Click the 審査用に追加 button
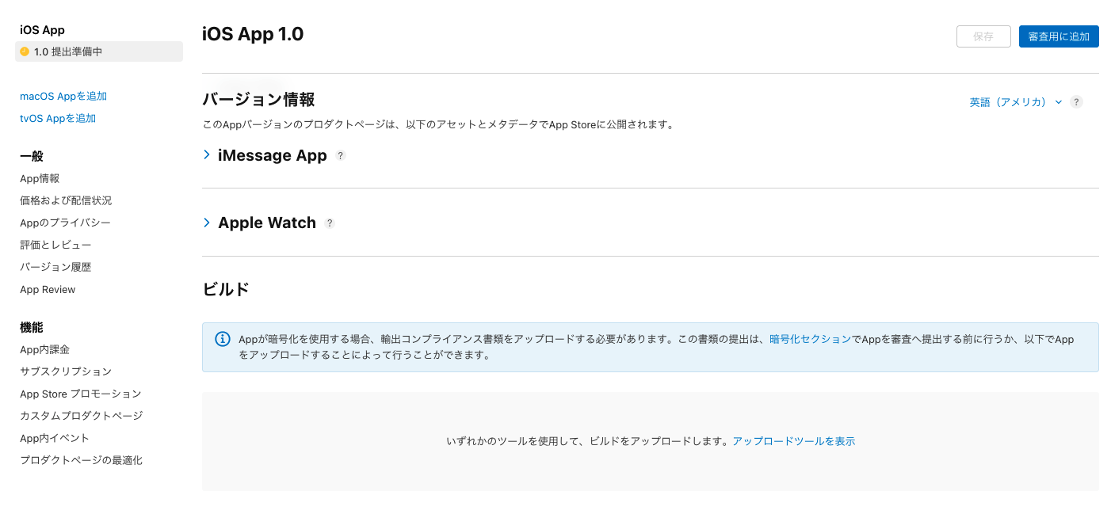The image size is (1111, 514). tap(1059, 36)
